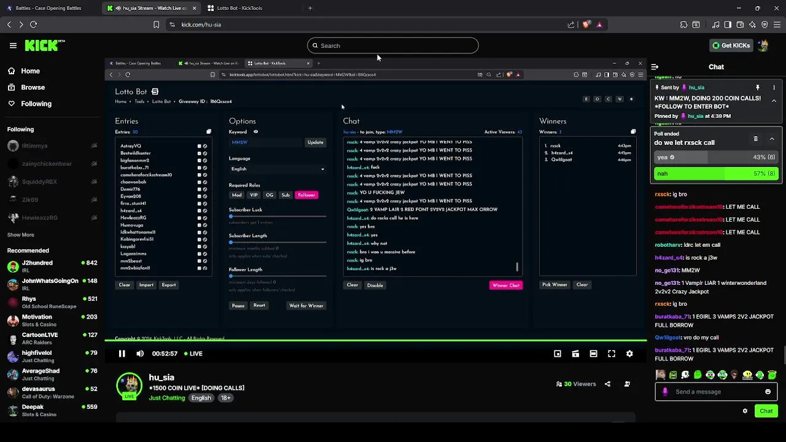The image size is (786, 442).
Task: Click the user icon beside the share icon
Action: click(x=627, y=384)
